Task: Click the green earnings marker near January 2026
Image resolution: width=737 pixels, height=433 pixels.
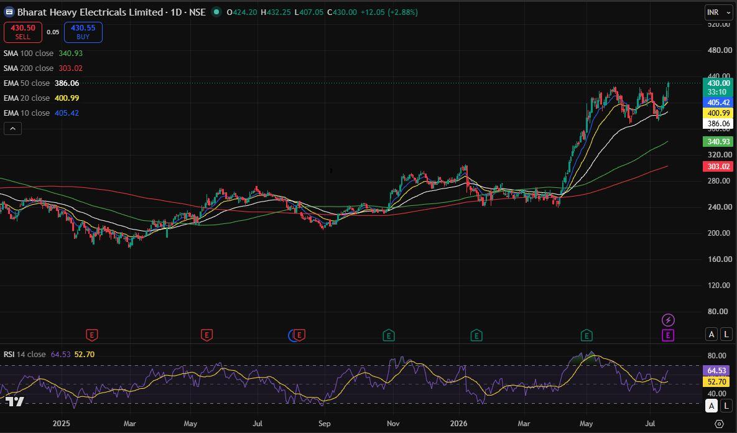Action: coord(476,335)
